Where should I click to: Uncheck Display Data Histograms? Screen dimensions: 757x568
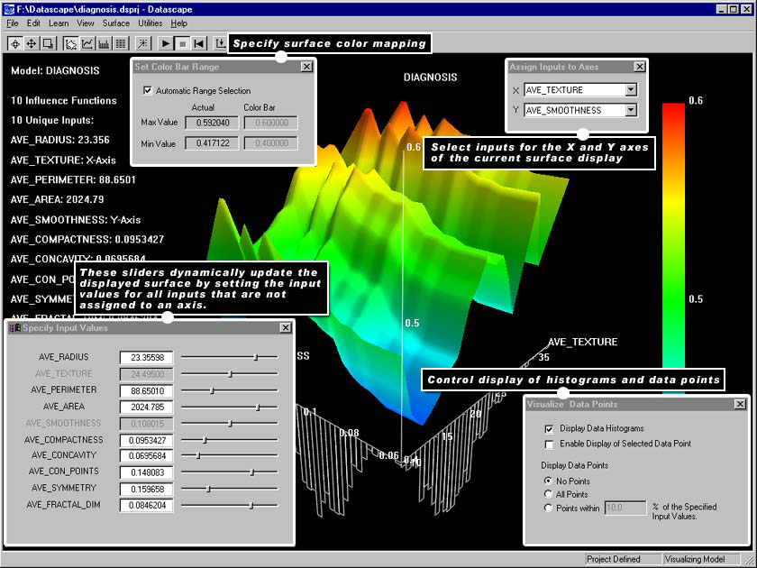549,429
